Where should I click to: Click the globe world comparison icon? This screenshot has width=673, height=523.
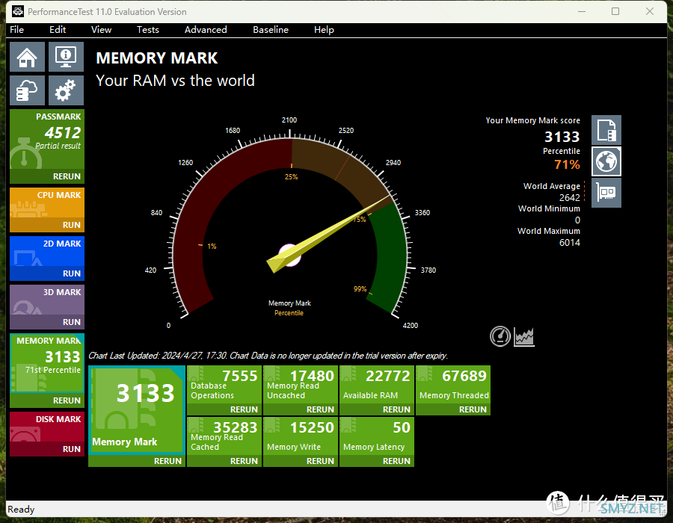[606, 161]
